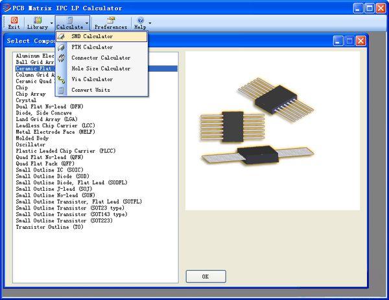Choose PTH Calculator menu entry
389x300 pixels.
pos(102,47)
